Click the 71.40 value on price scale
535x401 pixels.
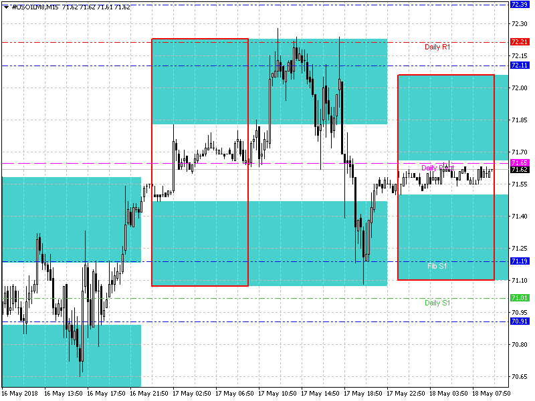[520, 216]
